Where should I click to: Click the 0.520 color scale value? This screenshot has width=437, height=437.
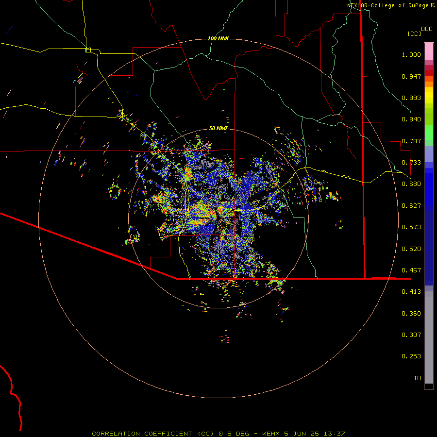click(411, 249)
